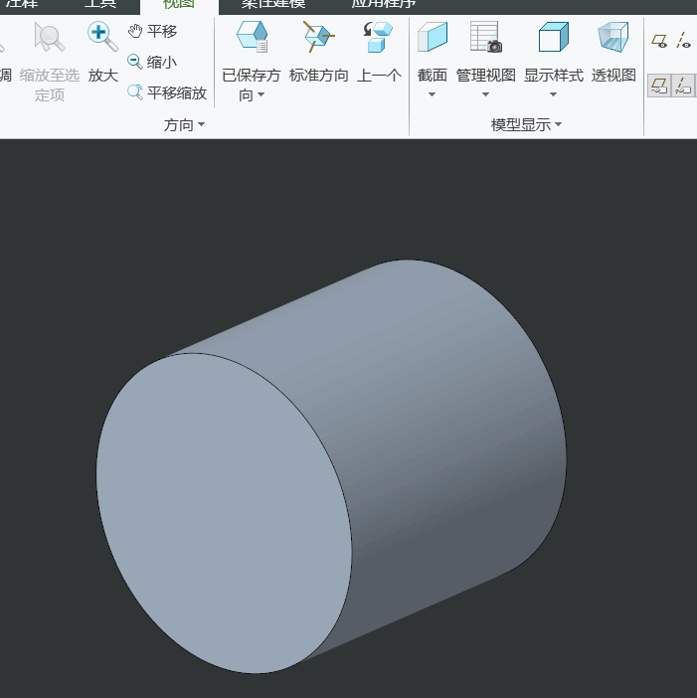Open 已保存方向 saved orientations

(x=252, y=62)
